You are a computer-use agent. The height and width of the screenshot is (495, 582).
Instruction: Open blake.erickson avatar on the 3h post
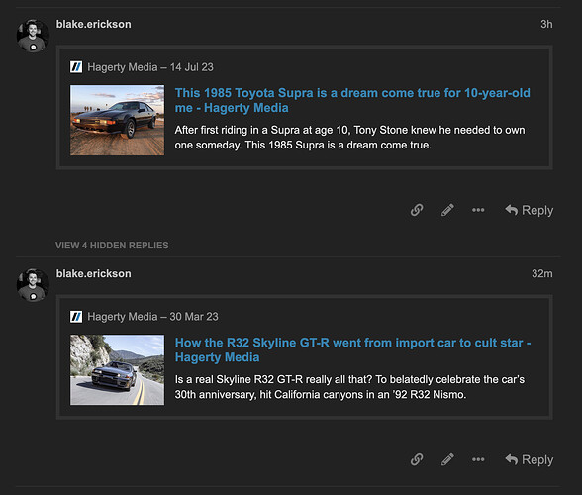pos(33,36)
